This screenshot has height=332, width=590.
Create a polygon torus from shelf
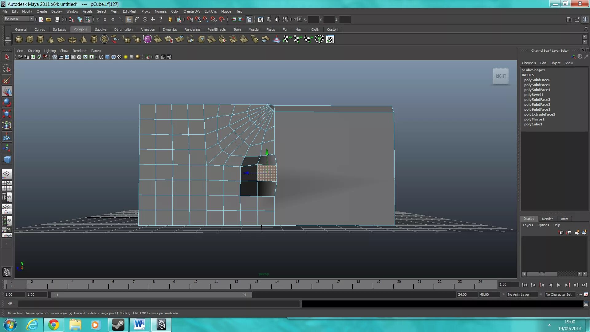tap(73, 39)
